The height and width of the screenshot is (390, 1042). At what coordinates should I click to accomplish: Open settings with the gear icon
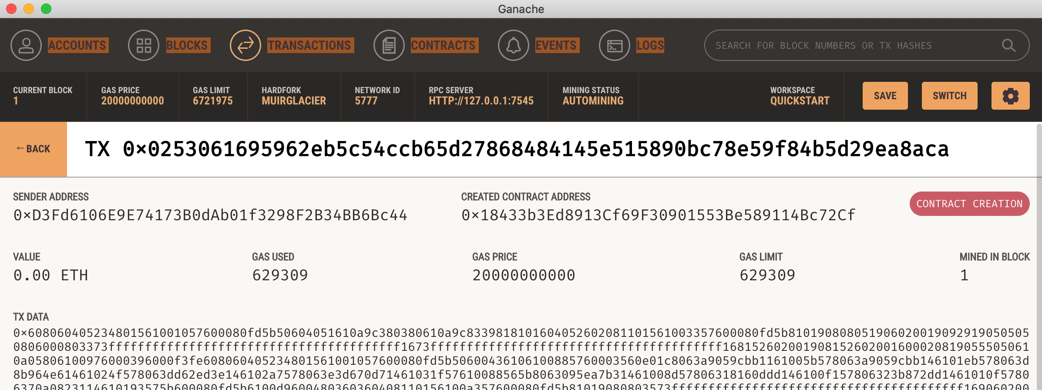pyautogui.click(x=1011, y=96)
